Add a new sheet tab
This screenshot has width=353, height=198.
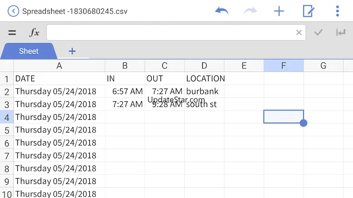click(x=72, y=51)
